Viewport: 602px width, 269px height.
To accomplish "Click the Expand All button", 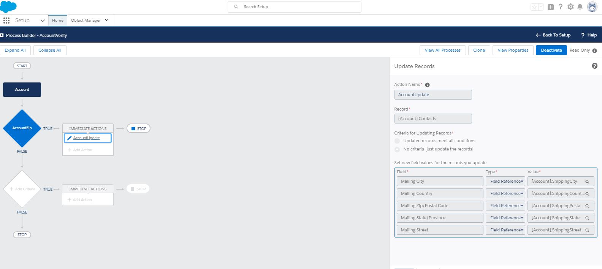I will click(x=15, y=50).
